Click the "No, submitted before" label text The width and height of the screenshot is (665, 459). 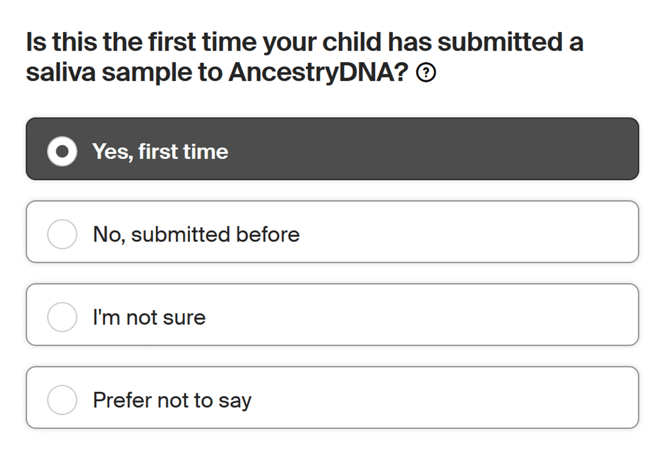click(196, 234)
